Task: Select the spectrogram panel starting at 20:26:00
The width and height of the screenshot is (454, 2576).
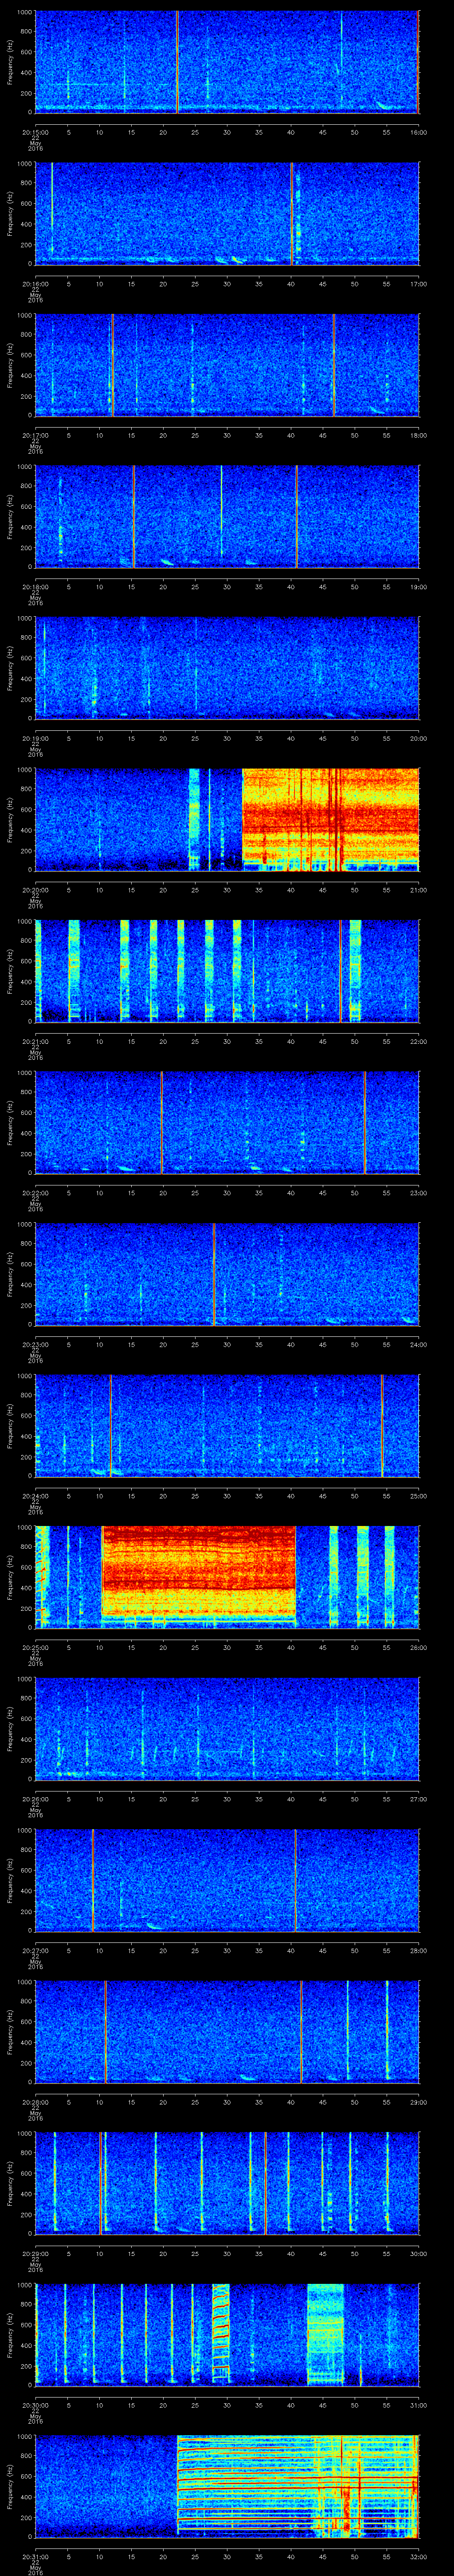Action: click(x=227, y=1729)
